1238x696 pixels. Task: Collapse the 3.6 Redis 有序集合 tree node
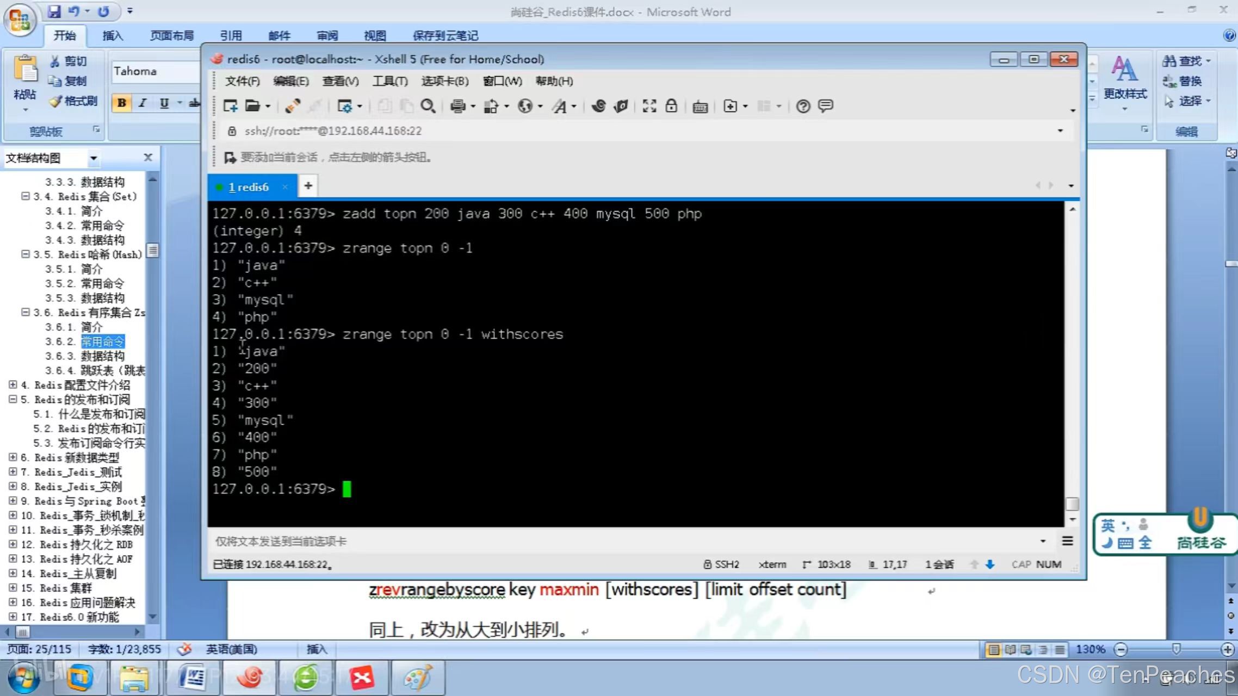(x=25, y=312)
